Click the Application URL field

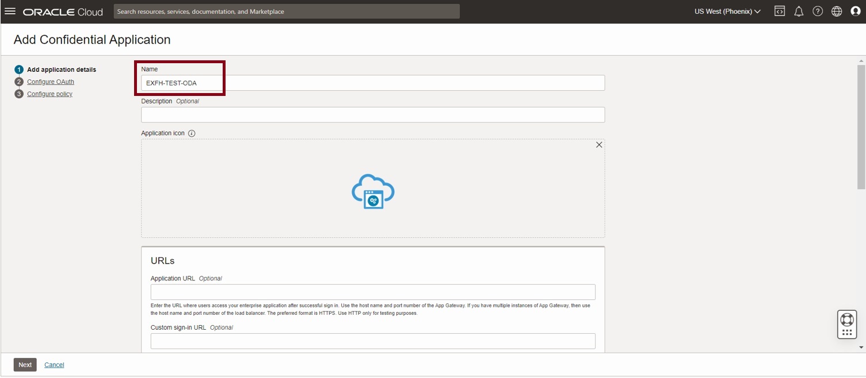[x=373, y=292]
